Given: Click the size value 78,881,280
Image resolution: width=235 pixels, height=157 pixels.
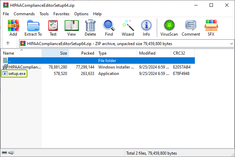Looking at the screenshot, I should [x=58, y=67].
